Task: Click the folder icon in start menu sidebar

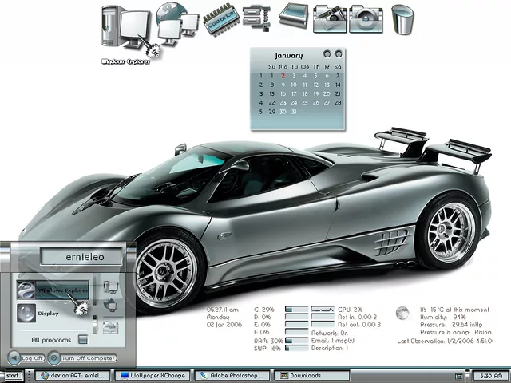Action: pos(110,326)
